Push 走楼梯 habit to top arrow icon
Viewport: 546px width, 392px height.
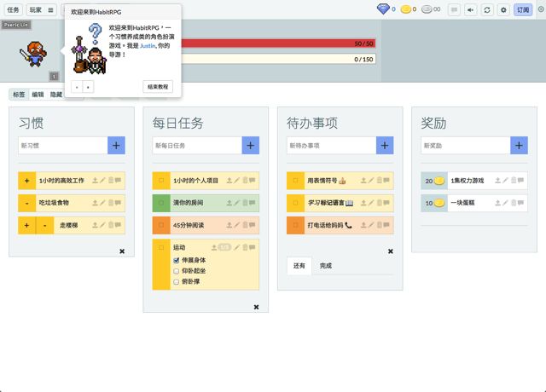coord(95,225)
